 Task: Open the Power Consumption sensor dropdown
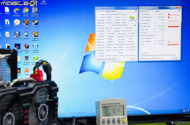(155, 41)
